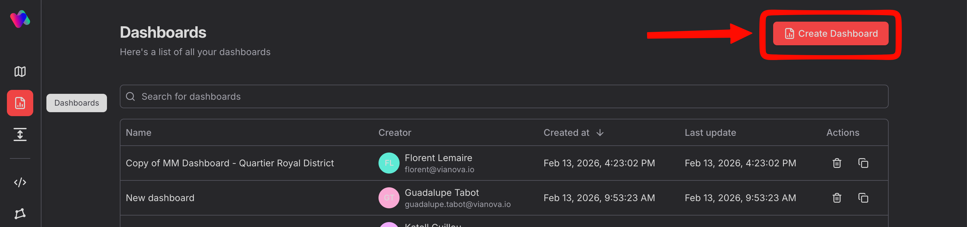Viewport: 967px width, 227px height.
Task: Sort by Created at column arrow
Action: (x=600, y=133)
